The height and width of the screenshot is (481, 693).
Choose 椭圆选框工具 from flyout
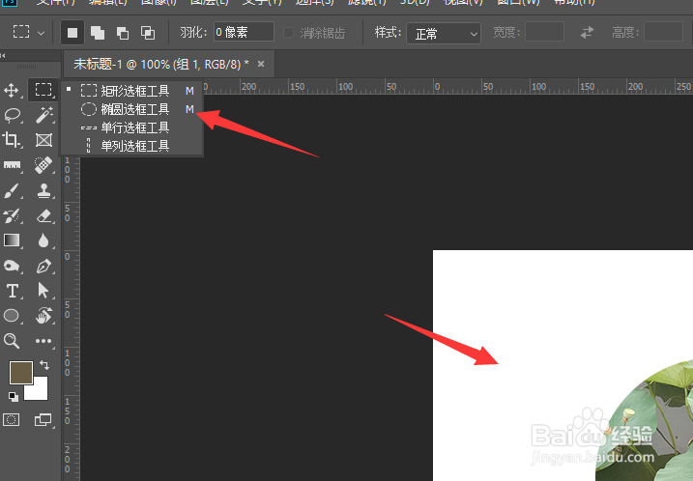click(x=131, y=109)
